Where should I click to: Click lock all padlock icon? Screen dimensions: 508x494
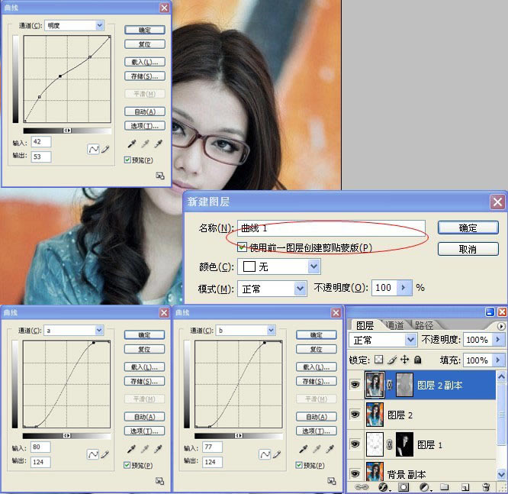pyautogui.click(x=418, y=360)
